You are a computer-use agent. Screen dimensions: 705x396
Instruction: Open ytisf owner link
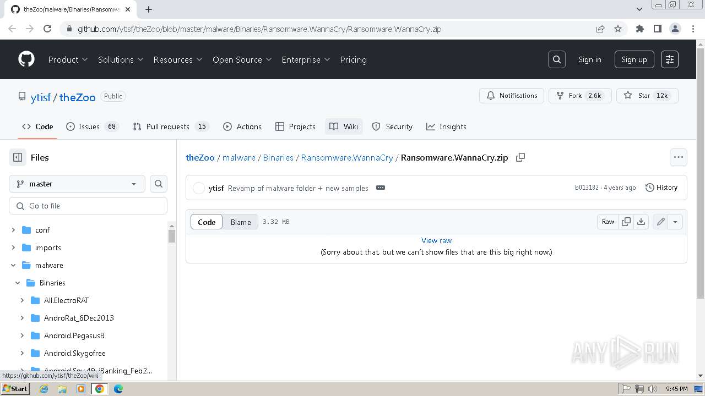point(41,97)
